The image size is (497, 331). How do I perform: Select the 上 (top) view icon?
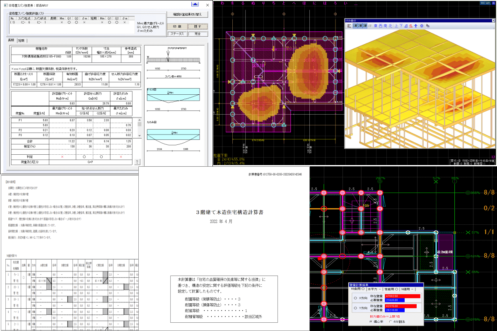click(x=396, y=26)
